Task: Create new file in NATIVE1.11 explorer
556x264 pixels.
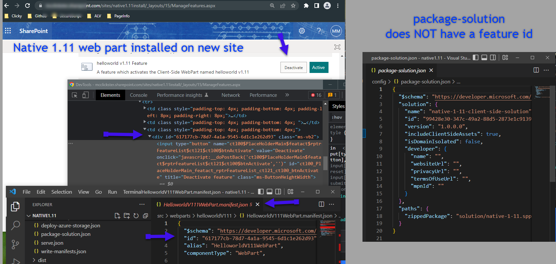Action: tap(117, 216)
